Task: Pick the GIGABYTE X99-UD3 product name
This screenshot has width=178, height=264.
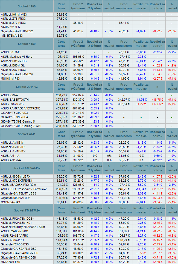Action: pyautogui.click(x=14, y=113)
